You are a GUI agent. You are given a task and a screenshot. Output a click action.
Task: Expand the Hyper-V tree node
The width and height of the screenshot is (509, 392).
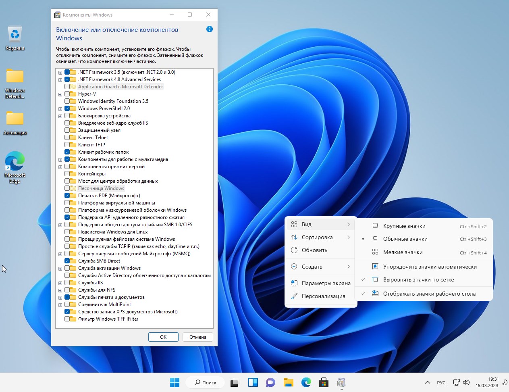[x=60, y=94]
